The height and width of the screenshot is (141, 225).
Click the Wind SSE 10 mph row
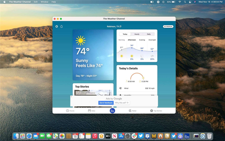tap(137, 88)
